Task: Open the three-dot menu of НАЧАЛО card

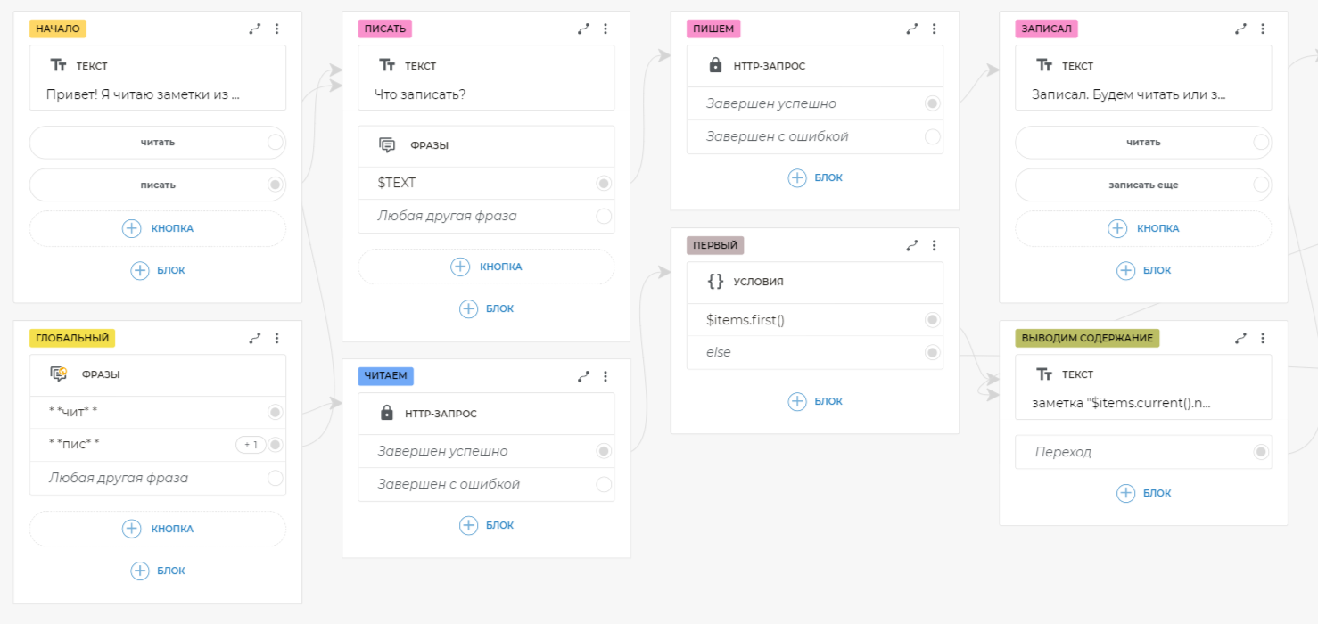Action: click(x=277, y=29)
